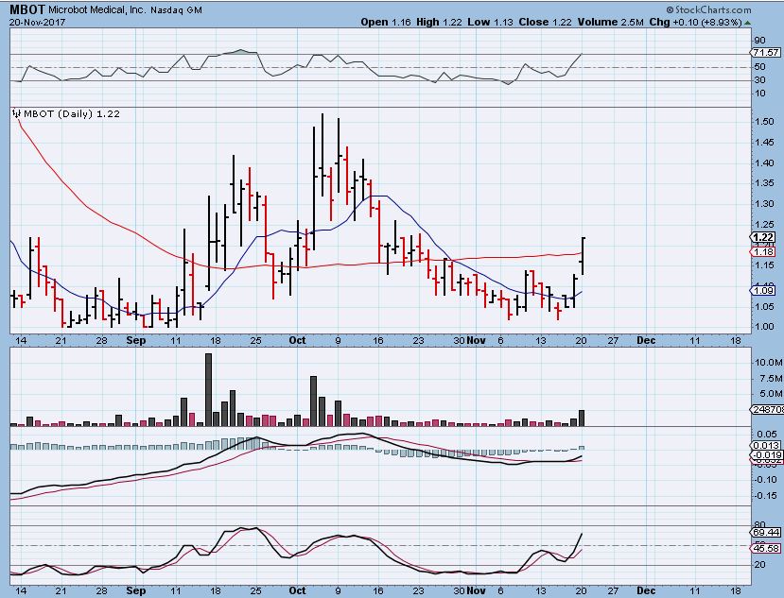784x598 pixels.
Task: Click the 10 level on RSI axis
Action: pos(760,94)
